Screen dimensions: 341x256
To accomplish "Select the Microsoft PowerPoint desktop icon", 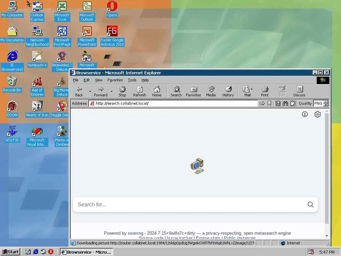I will click(x=87, y=36).
